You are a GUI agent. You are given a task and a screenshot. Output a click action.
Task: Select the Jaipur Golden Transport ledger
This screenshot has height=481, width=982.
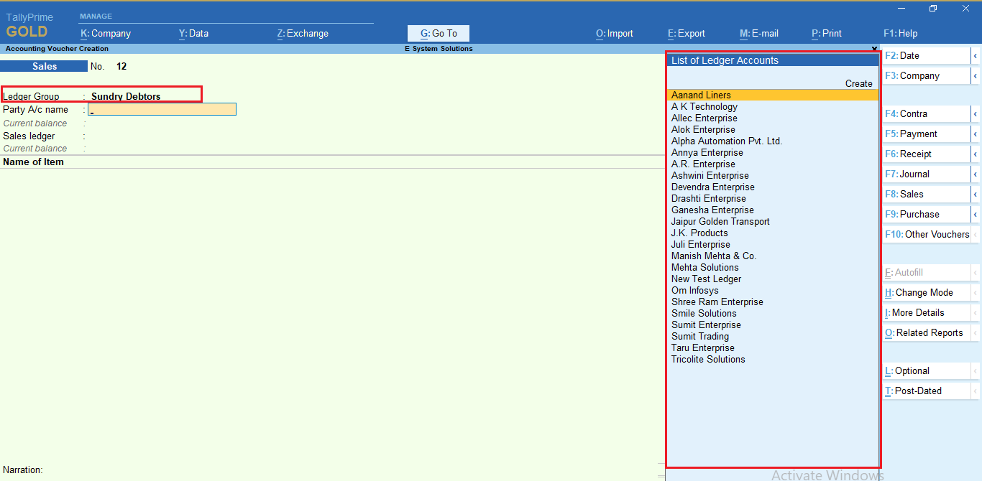click(720, 221)
